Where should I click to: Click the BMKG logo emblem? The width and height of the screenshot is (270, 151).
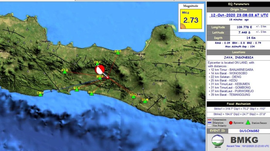click(x=218, y=141)
